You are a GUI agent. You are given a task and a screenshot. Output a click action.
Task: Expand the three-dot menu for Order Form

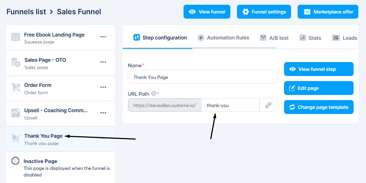[103, 87]
